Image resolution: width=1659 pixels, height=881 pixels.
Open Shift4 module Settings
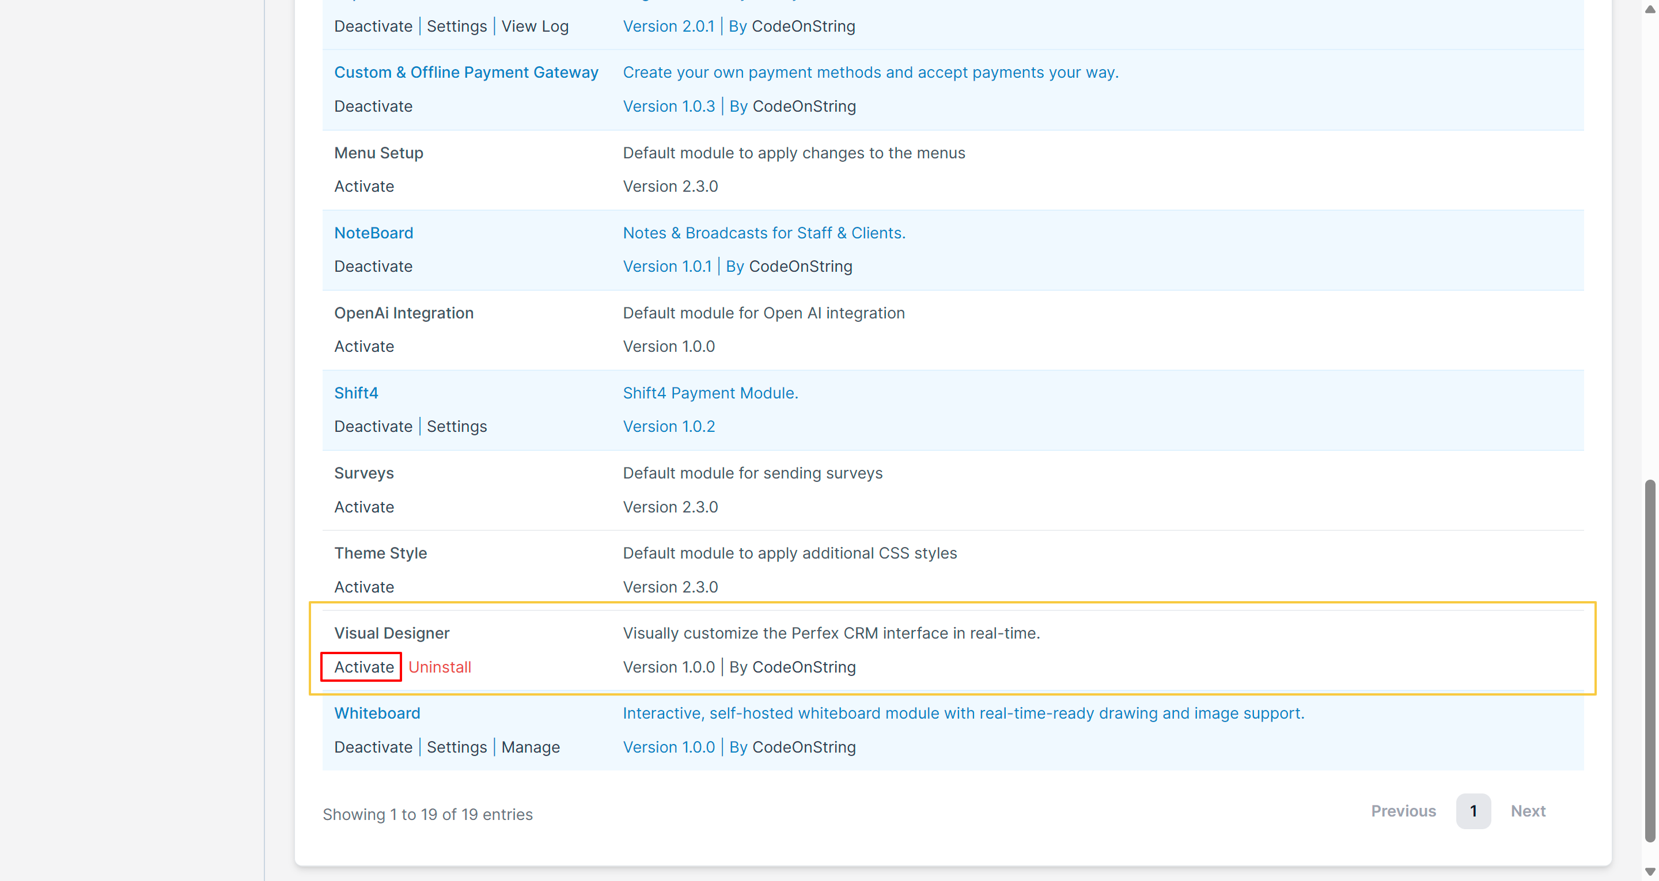point(456,426)
